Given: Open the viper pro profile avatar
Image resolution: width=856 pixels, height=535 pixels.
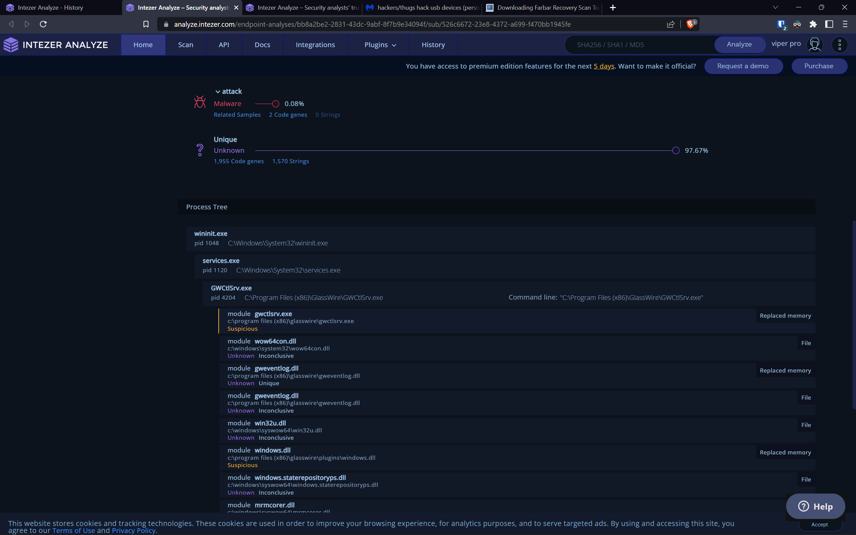Looking at the screenshot, I should pyautogui.click(x=814, y=44).
